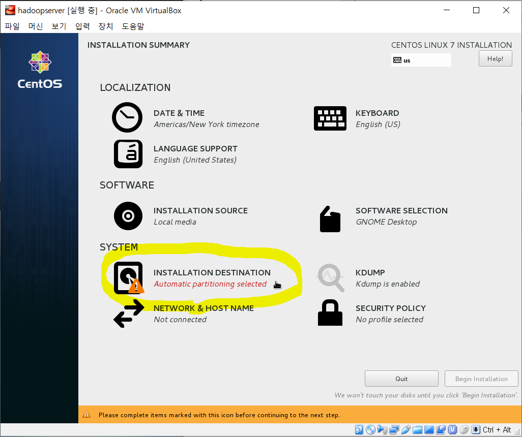The height and width of the screenshot is (437, 522).
Task: Click 'English (US)' keyboard status text
Action: pyautogui.click(x=378, y=124)
